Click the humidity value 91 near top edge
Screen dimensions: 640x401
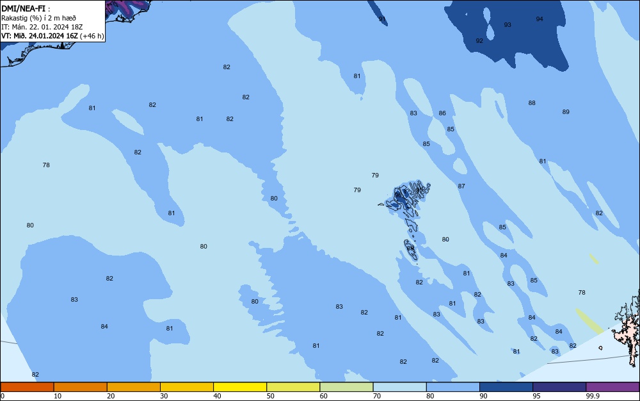[381, 19]
